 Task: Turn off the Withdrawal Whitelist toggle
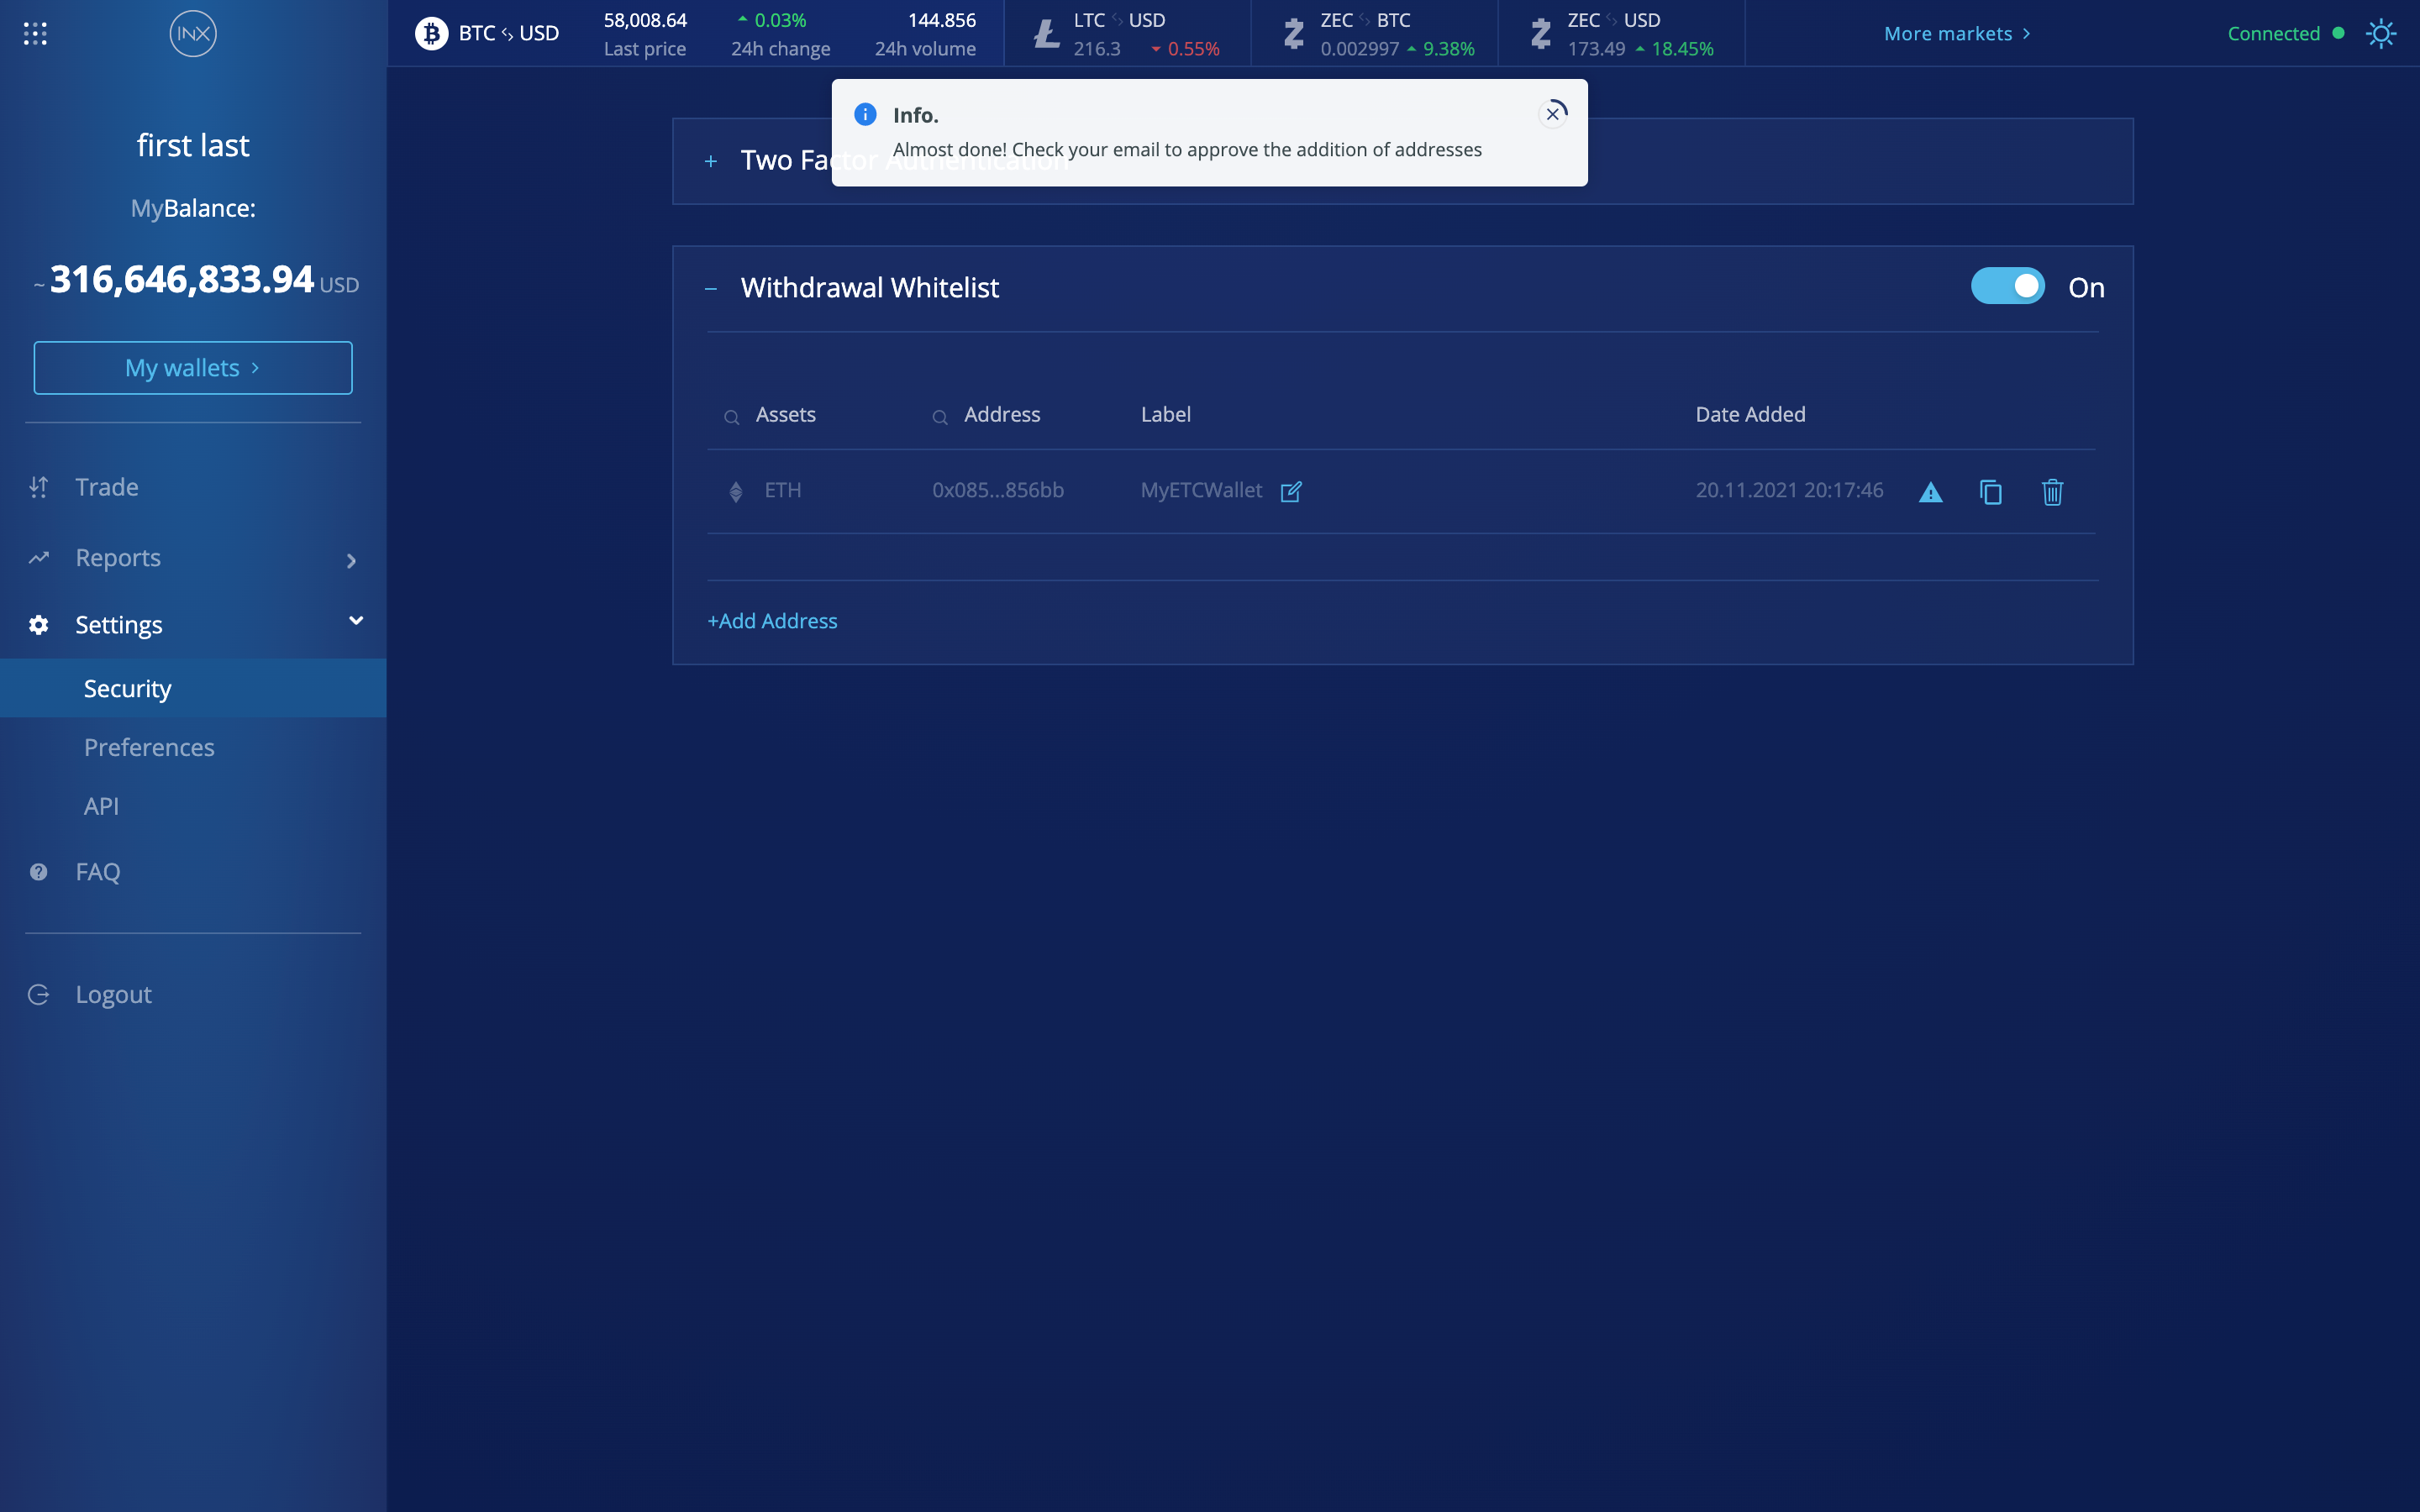2007,286
